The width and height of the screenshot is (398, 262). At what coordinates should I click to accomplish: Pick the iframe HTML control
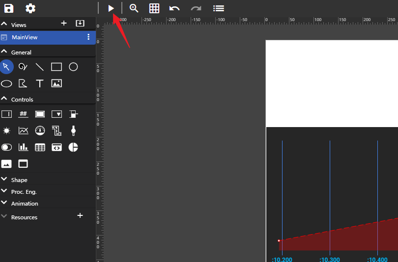pos(57,147)
